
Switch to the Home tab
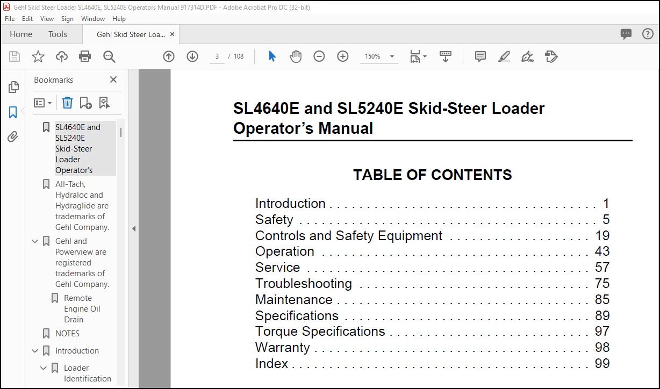point(21,34)
